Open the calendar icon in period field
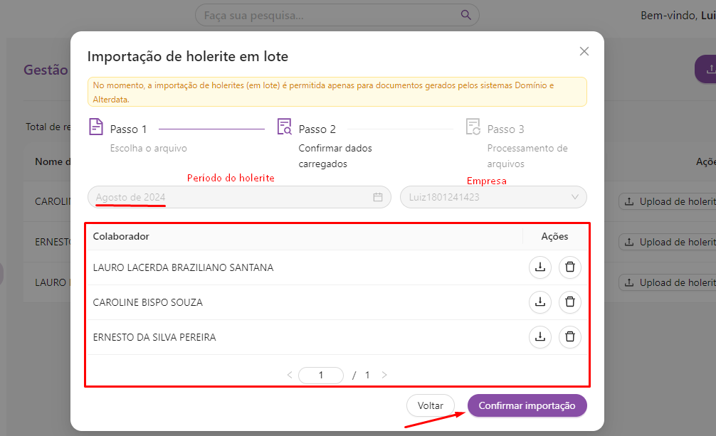This screenshot has height=436, width=716. 378,197
